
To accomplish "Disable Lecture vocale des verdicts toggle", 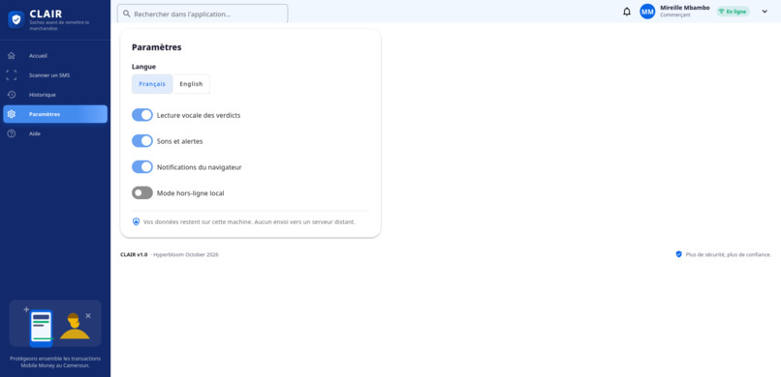I will [x=141, y=115].
